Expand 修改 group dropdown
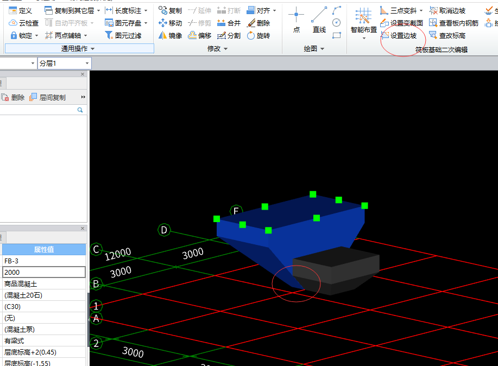This screenshot has height=366, width=498. tap(226, 49)
